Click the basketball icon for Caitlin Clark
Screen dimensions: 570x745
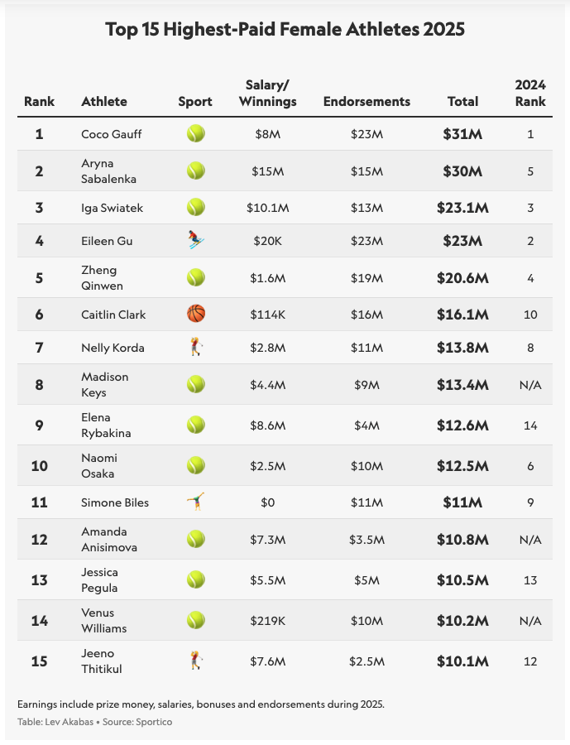tap(195, 315)
